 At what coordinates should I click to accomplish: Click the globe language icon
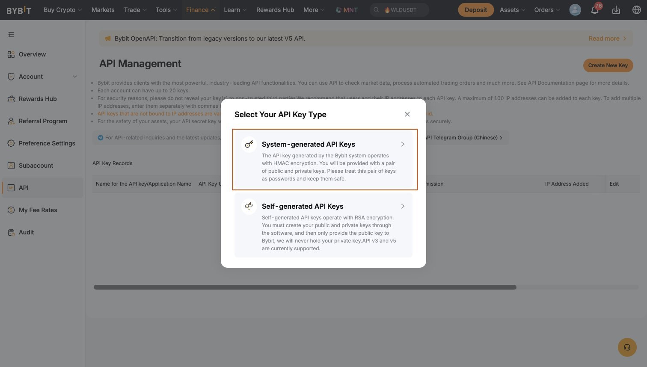(637, 10)
